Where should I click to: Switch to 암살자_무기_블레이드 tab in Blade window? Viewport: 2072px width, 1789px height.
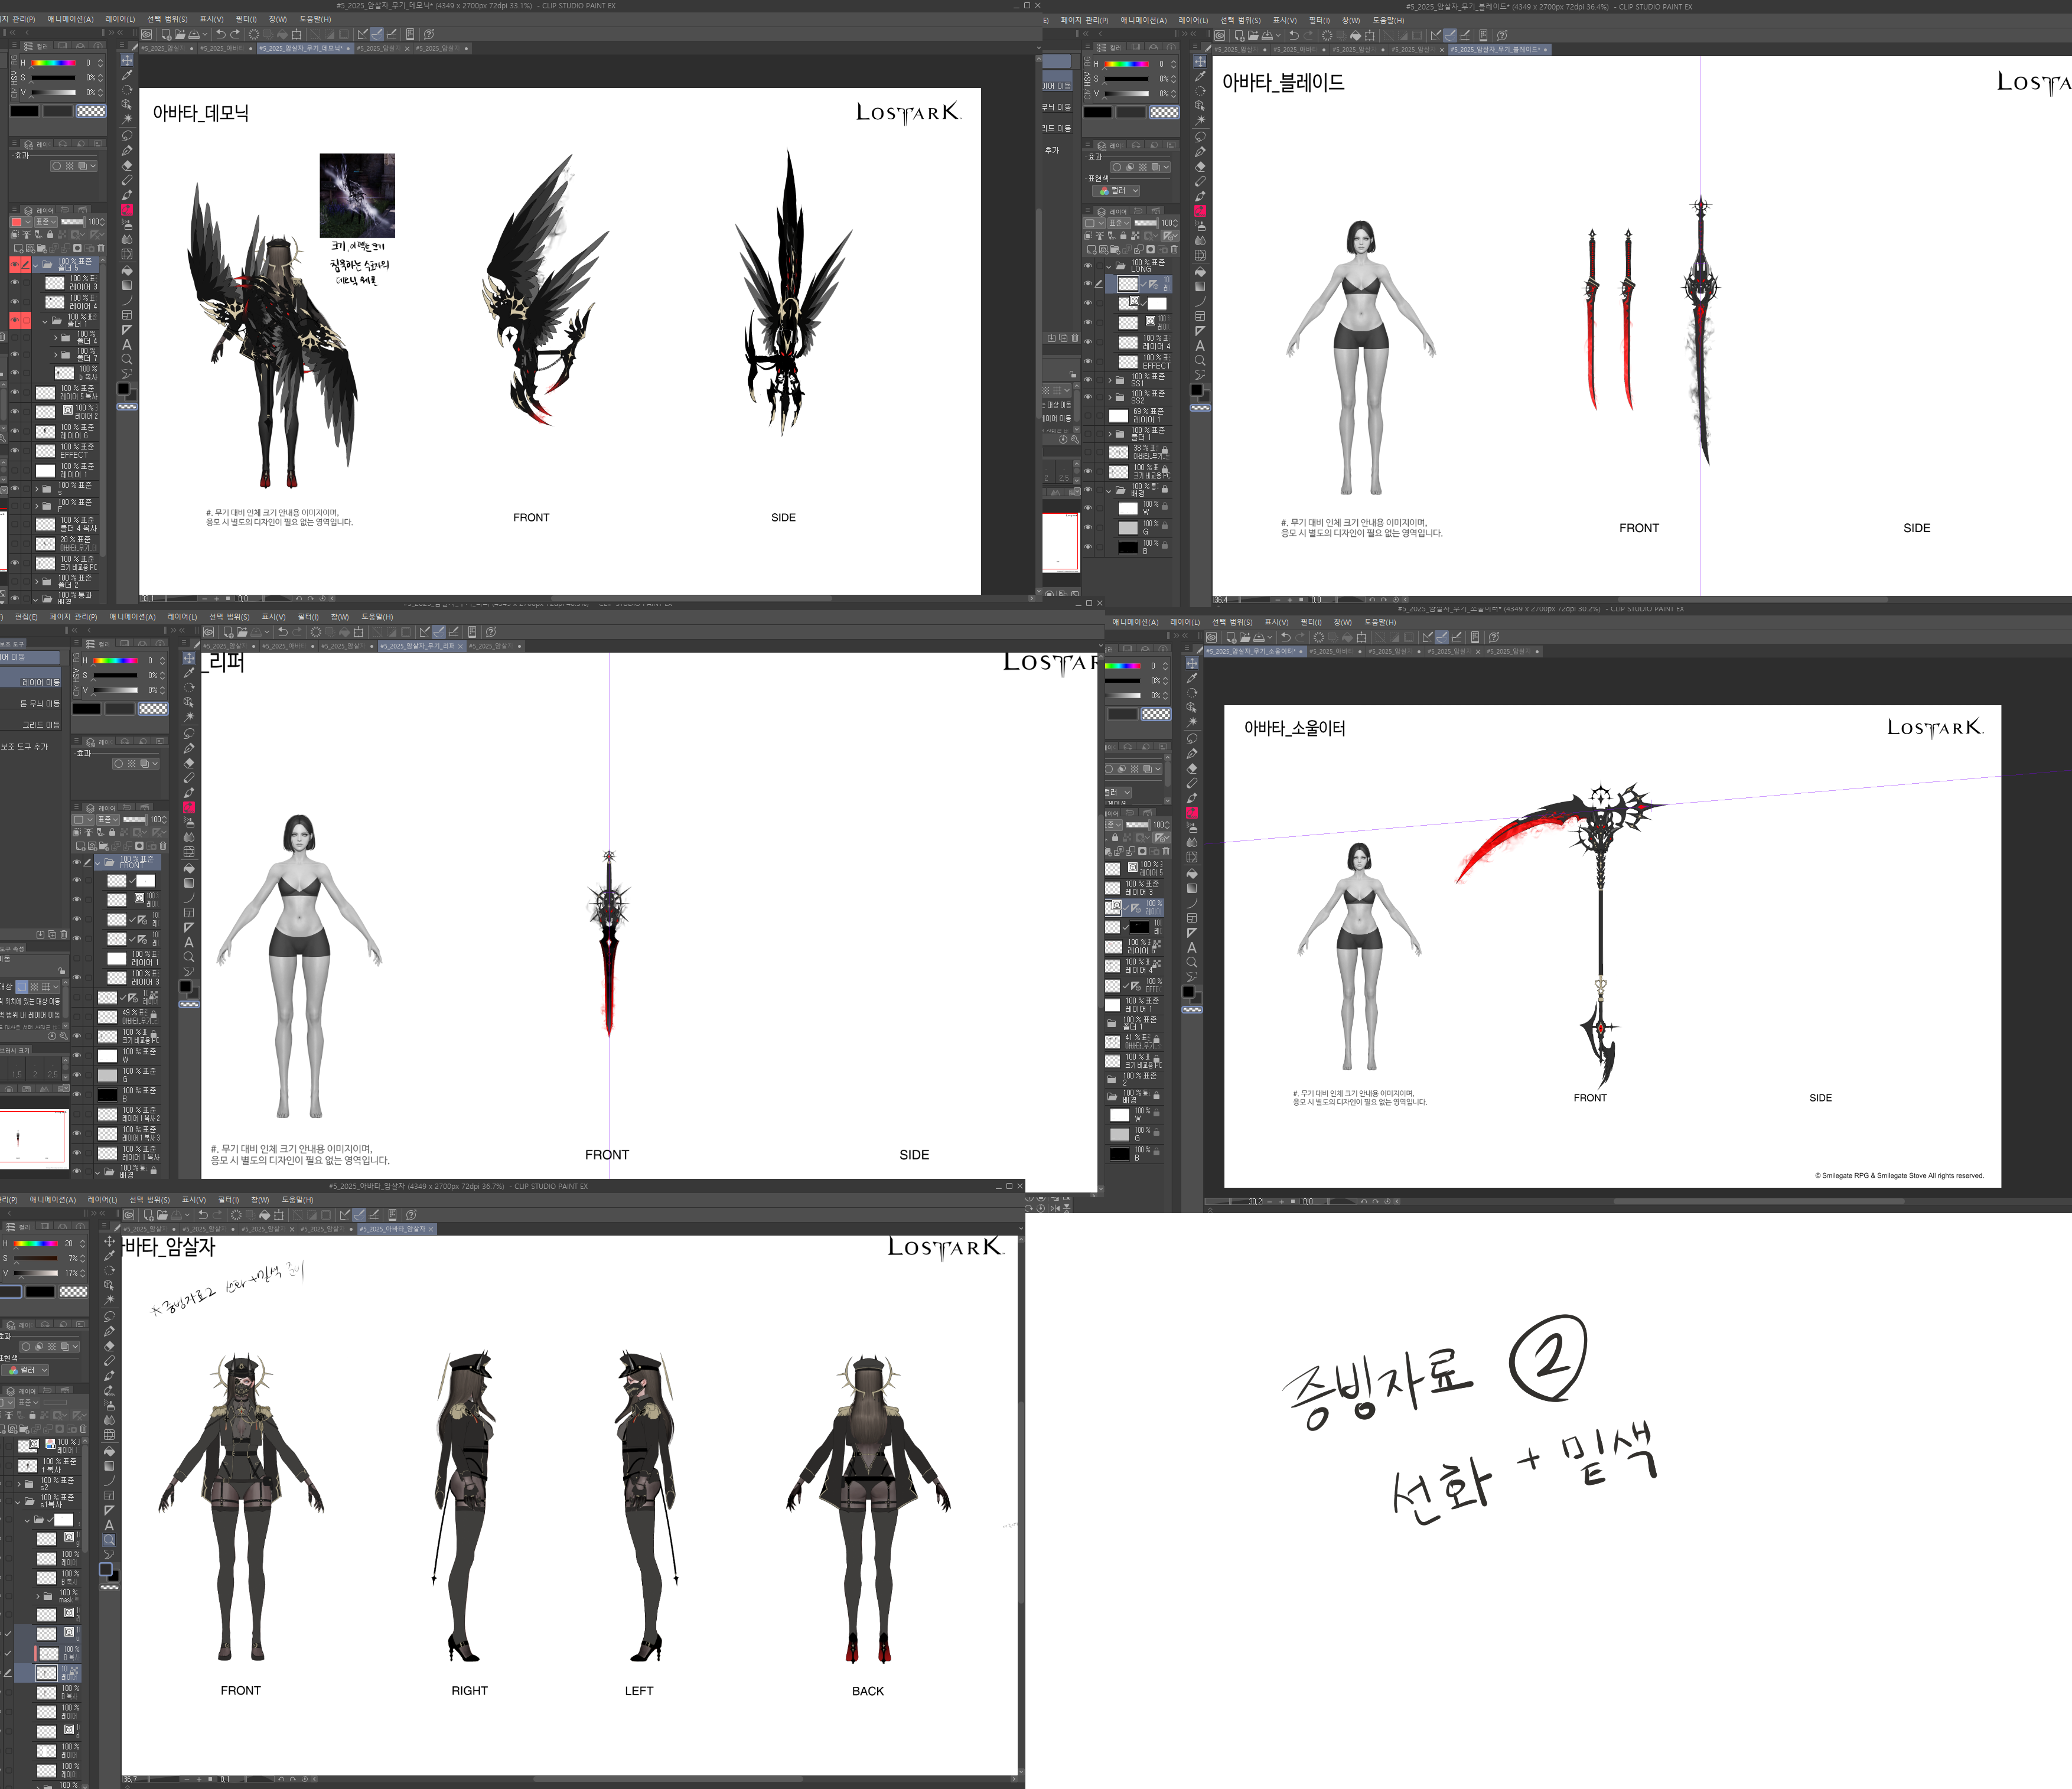coord(1499,49)
